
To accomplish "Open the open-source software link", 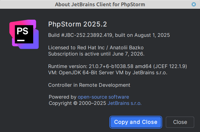I will coord(103,97).
